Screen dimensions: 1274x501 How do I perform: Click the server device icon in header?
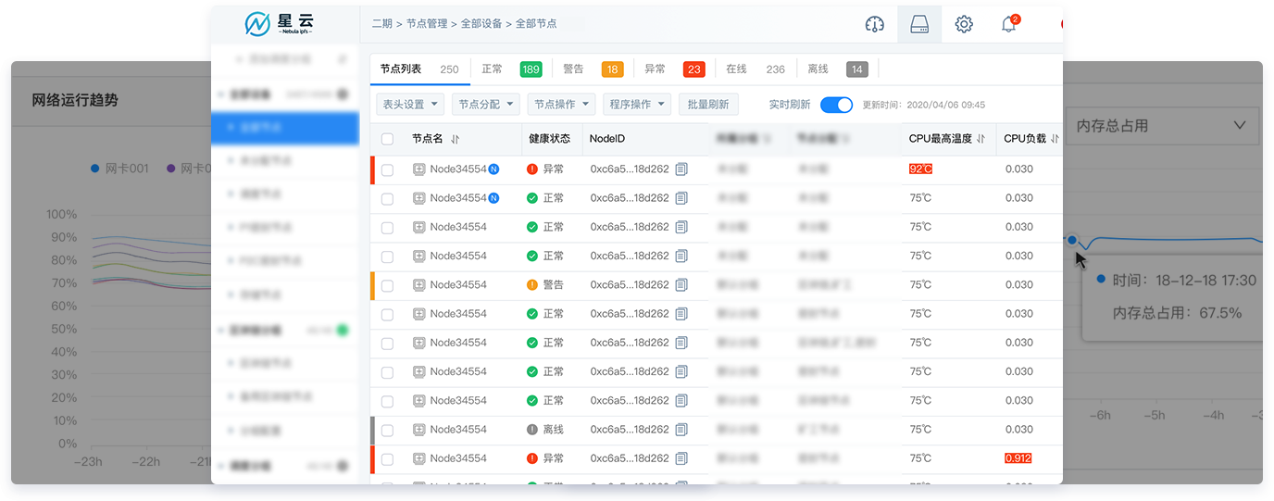point(919,24)
